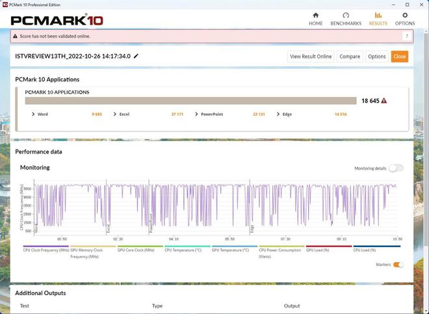429x314 pixels.
Task: Expand the Excel score details
Action: (x=114, y=114)
